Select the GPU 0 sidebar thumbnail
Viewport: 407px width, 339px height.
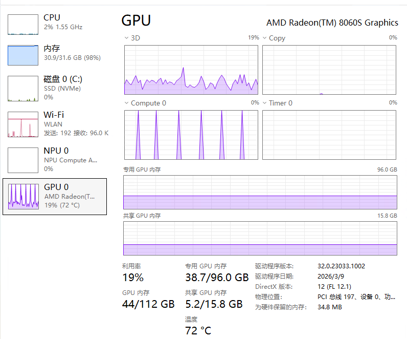tap(23, 196)
